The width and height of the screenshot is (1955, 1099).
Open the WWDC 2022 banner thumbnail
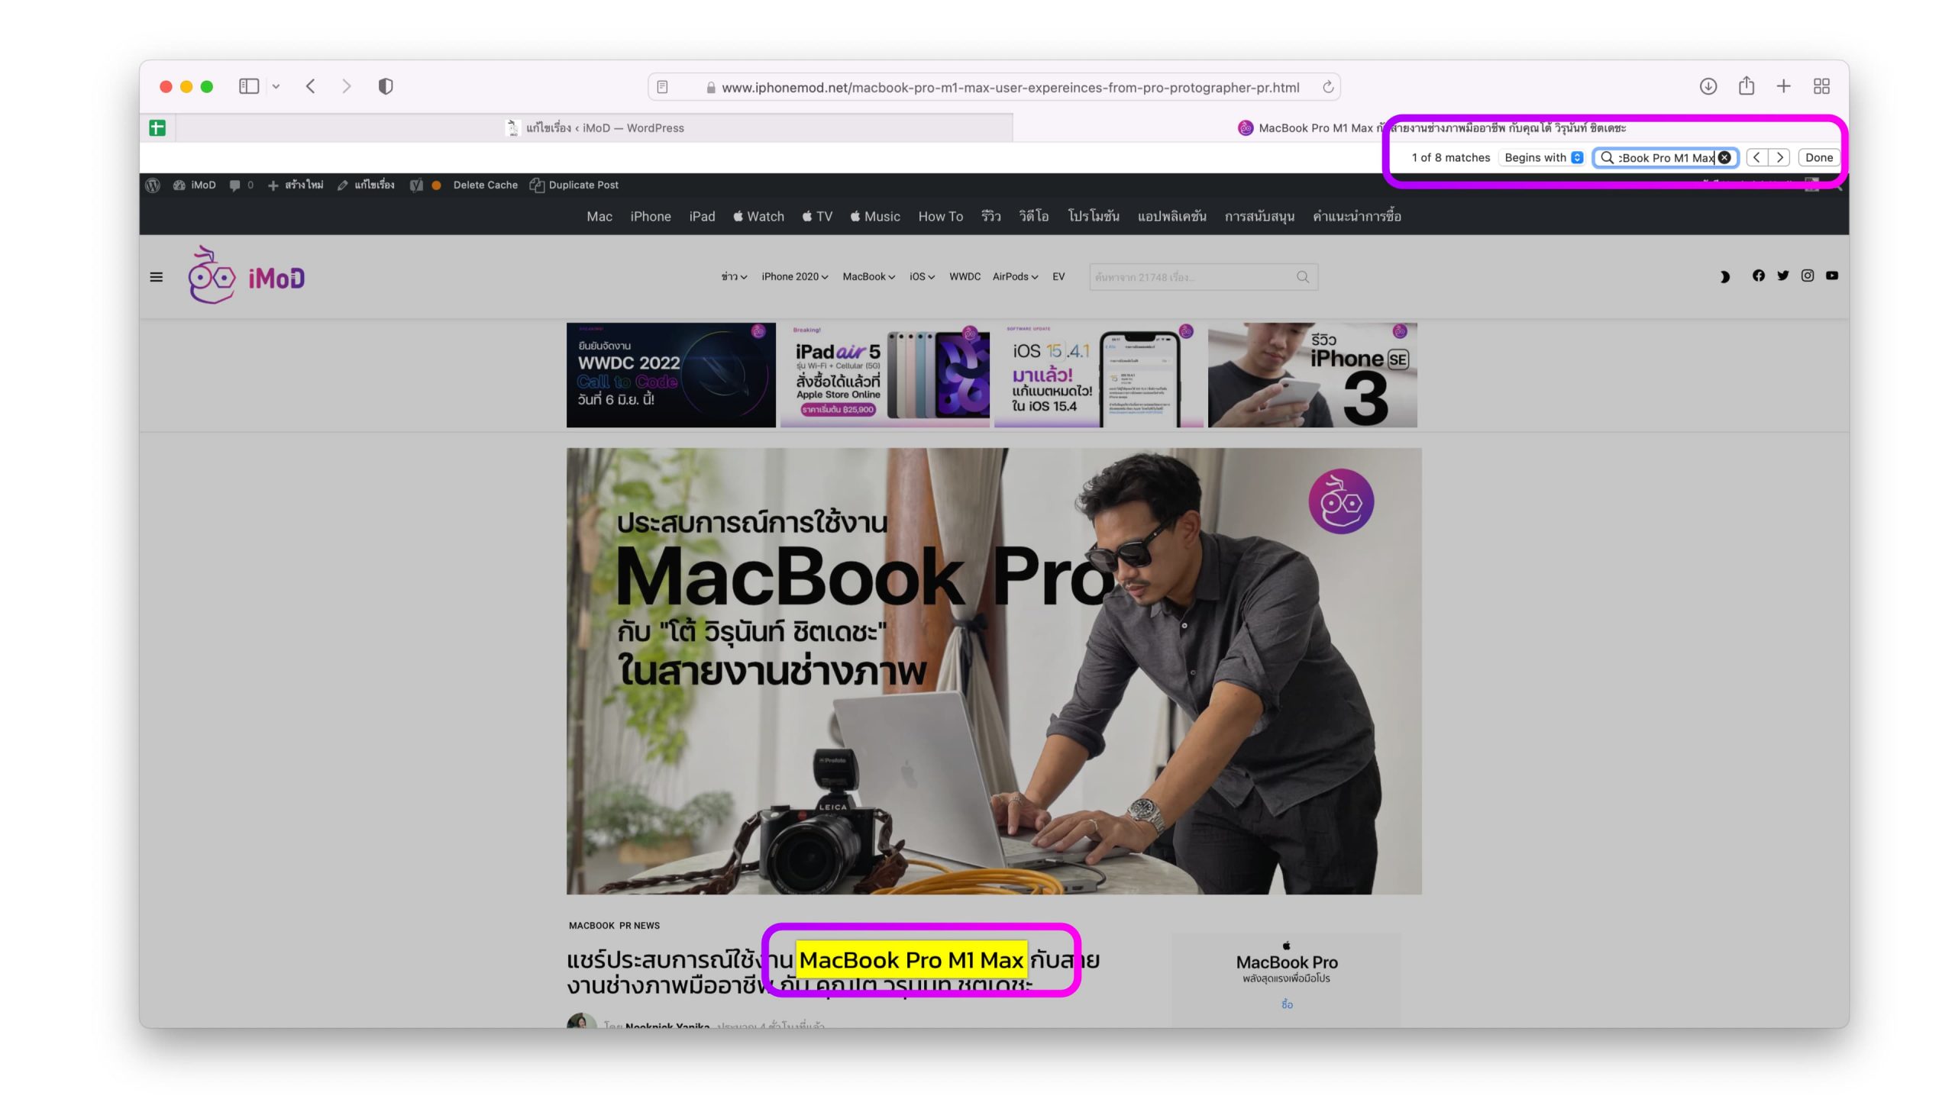671,375
